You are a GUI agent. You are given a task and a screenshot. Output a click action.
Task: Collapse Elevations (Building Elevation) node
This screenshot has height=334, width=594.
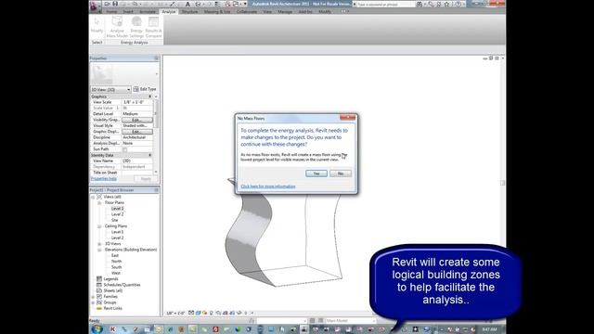coord(99,250)
